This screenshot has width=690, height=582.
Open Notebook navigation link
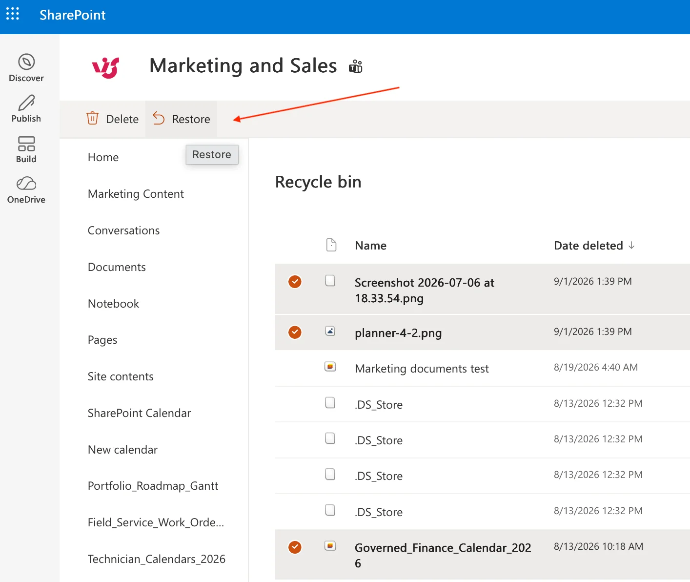tap(113, 304)
